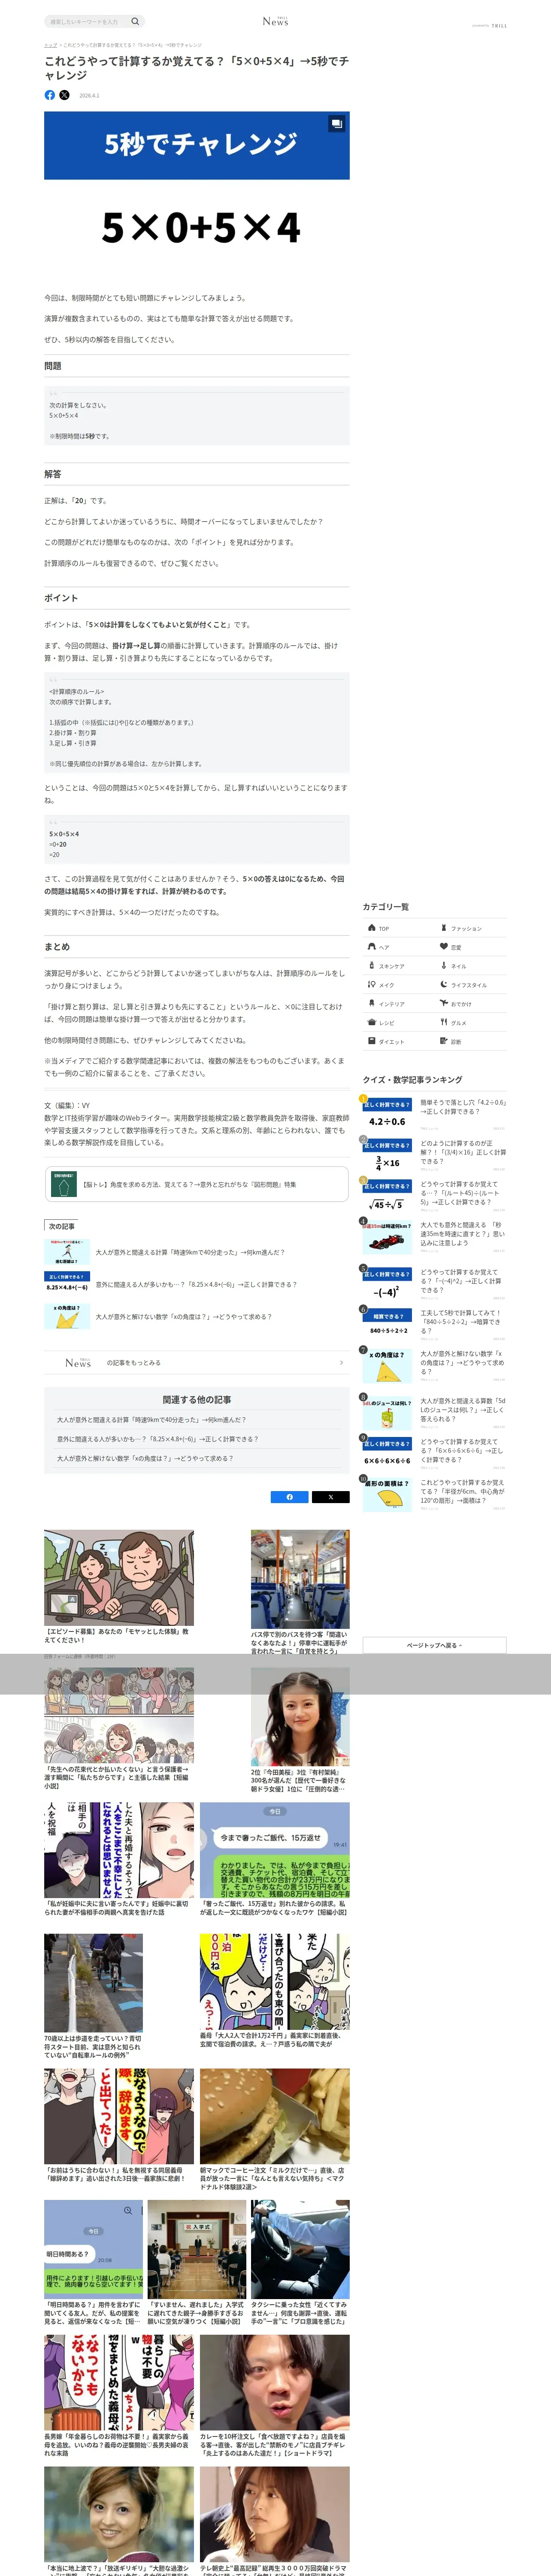Open the TOP category home icon
The height and width of the screenshot is (2576, 551).
371,928
